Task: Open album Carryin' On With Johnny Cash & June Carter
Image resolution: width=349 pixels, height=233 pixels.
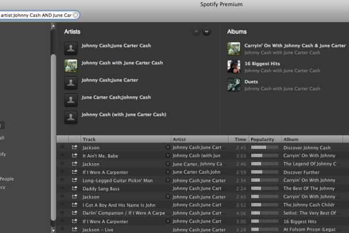Action: (x=295, y=46)
